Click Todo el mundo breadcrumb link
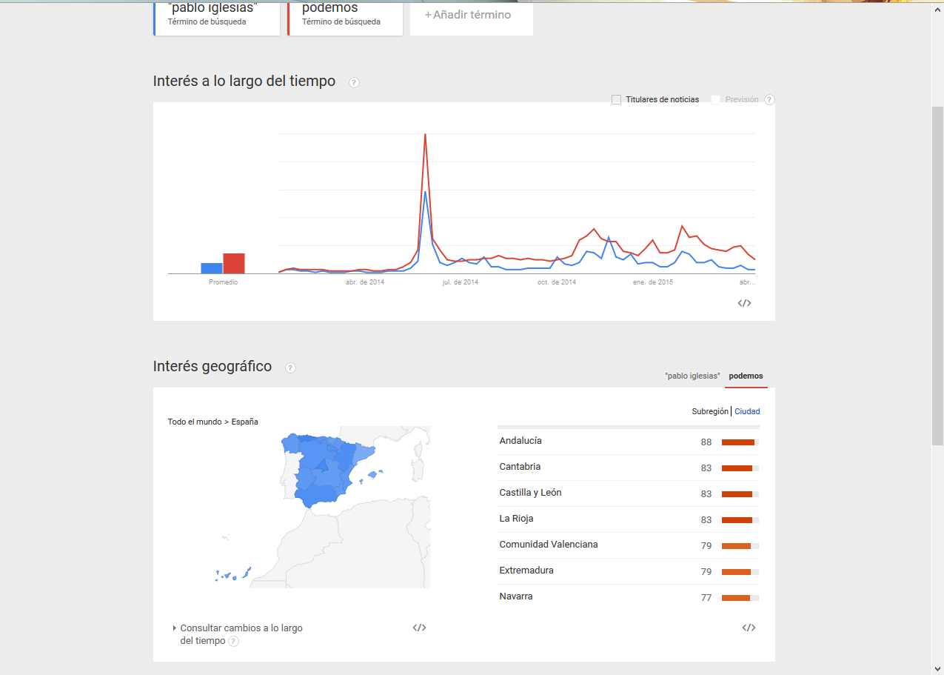Screen dimensions: 944x675 click(x=195, y=422)
